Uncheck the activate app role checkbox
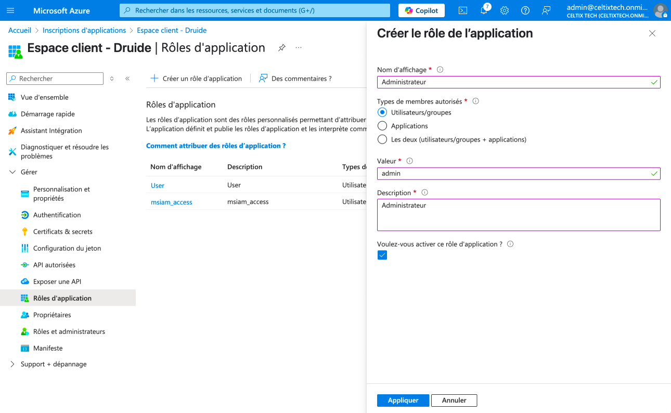The width and height of the screenshot is (671, 413). click(382, 255)
